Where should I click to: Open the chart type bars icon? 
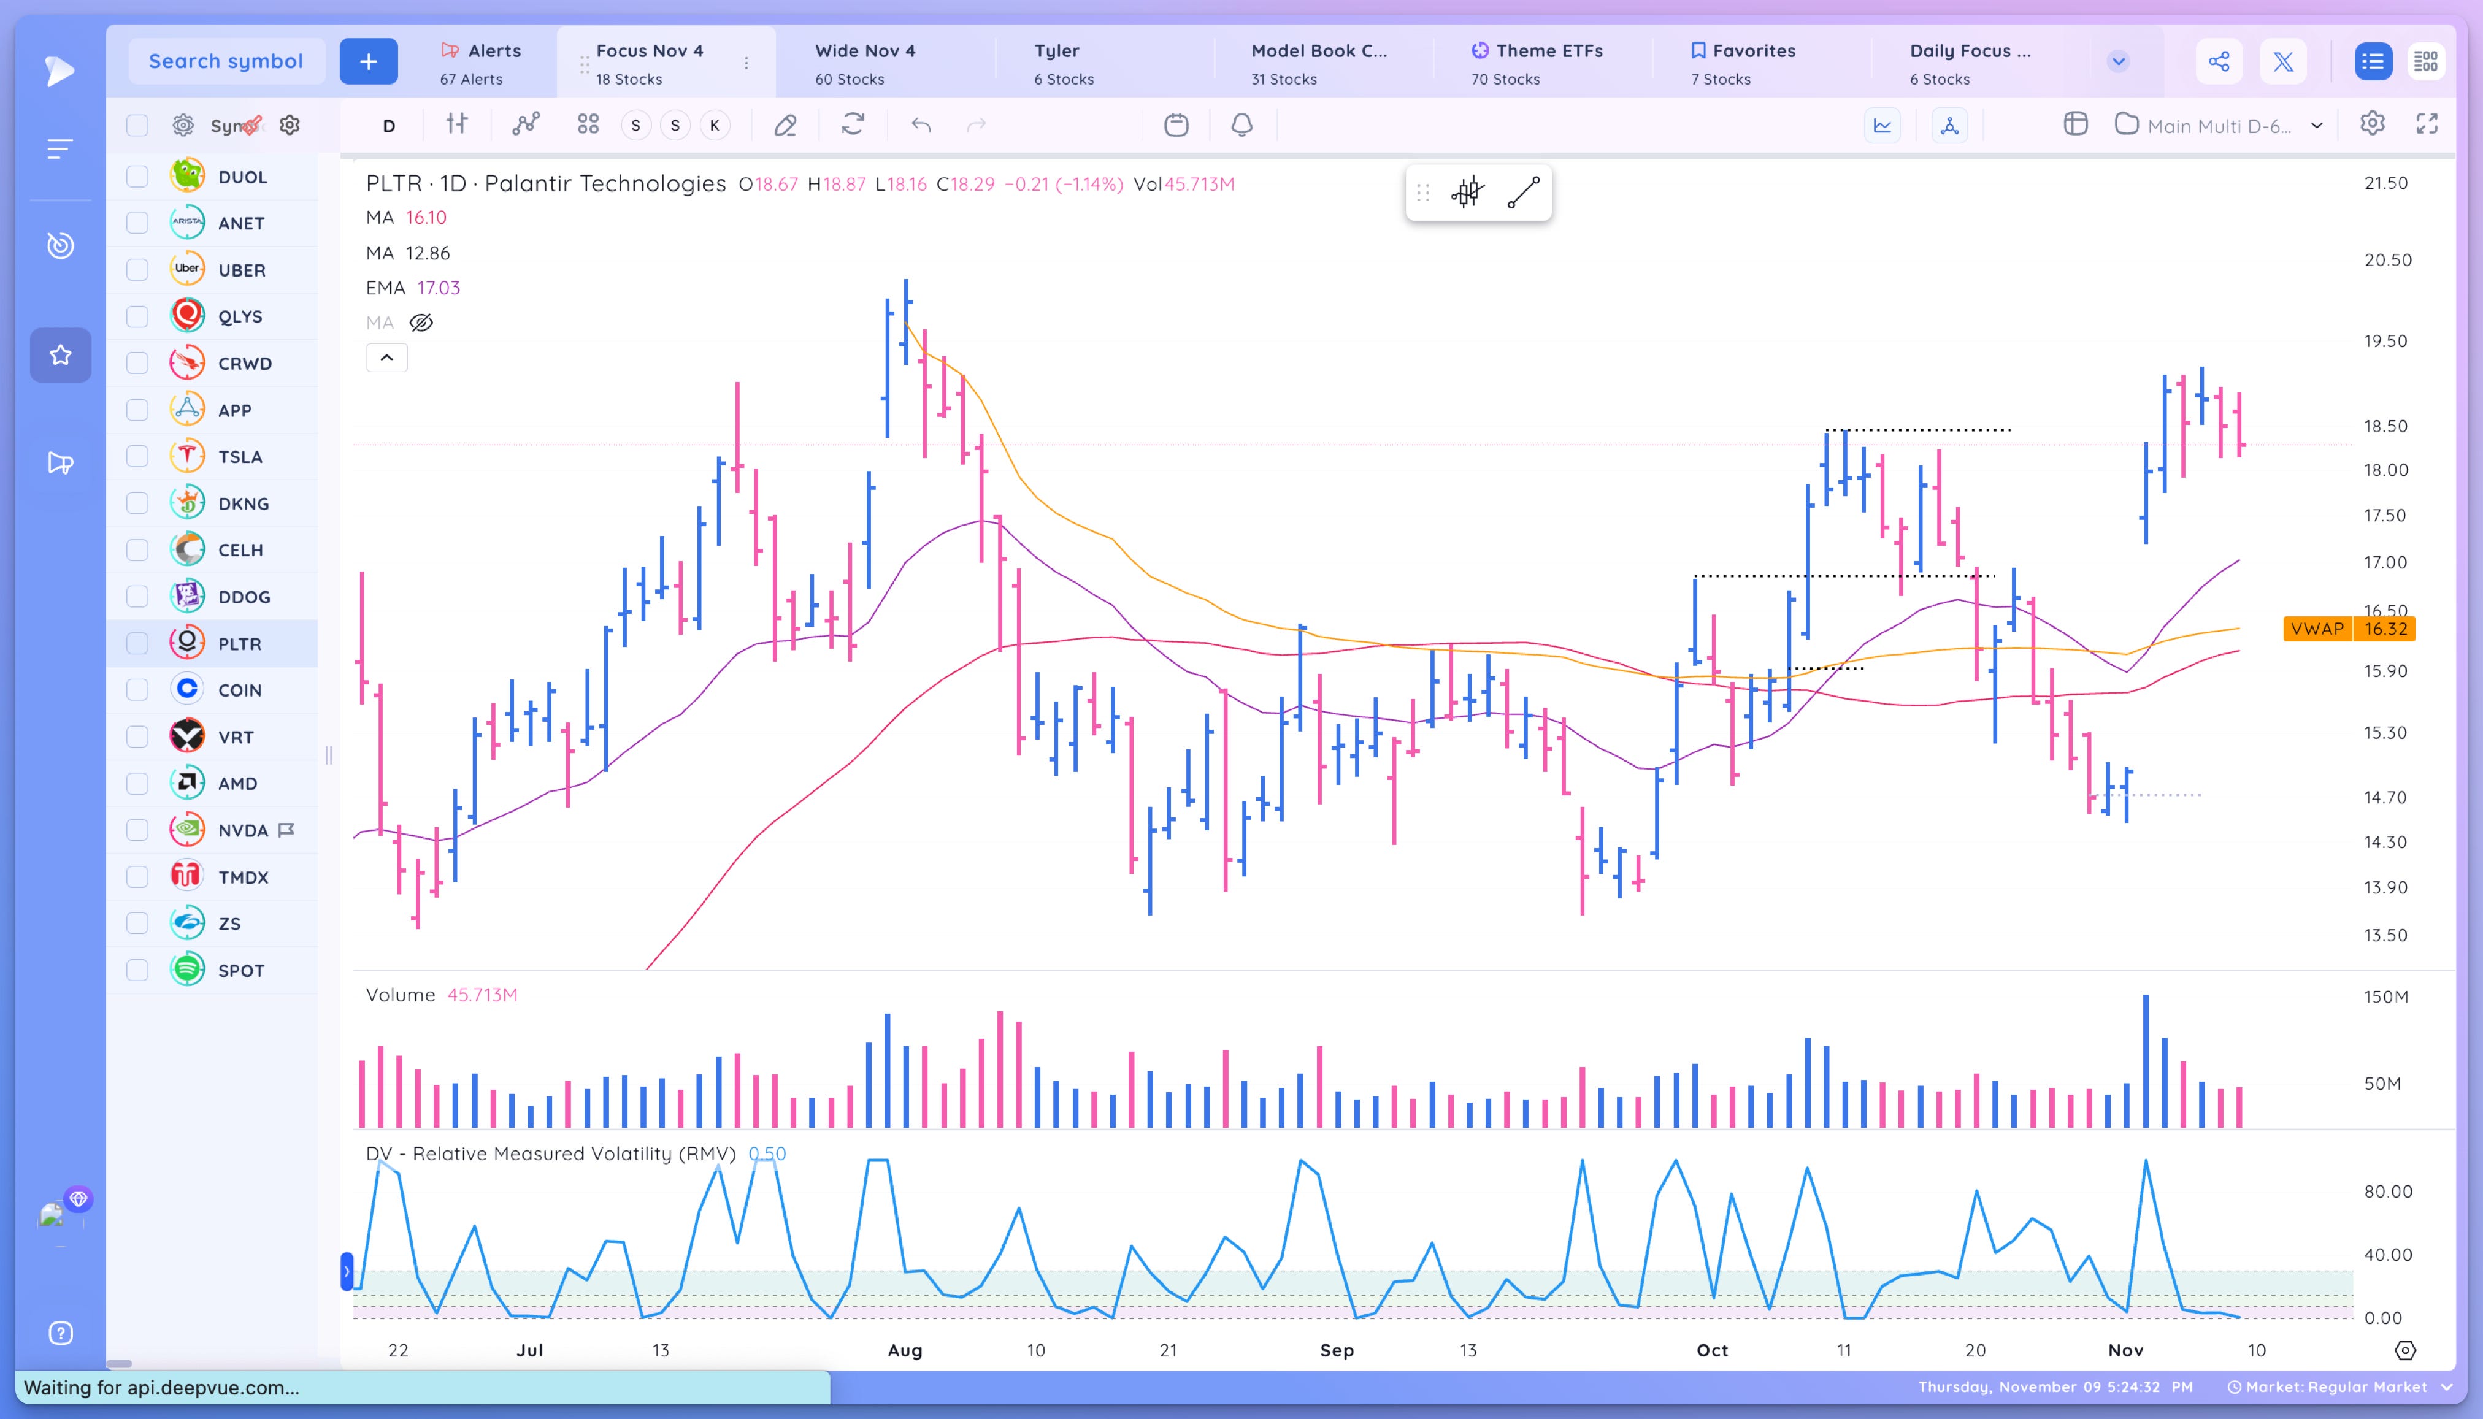pos(456,124)
